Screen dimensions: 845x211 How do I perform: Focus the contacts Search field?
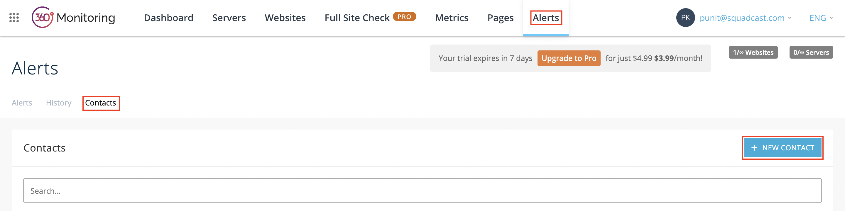click(x=422, y=191)
